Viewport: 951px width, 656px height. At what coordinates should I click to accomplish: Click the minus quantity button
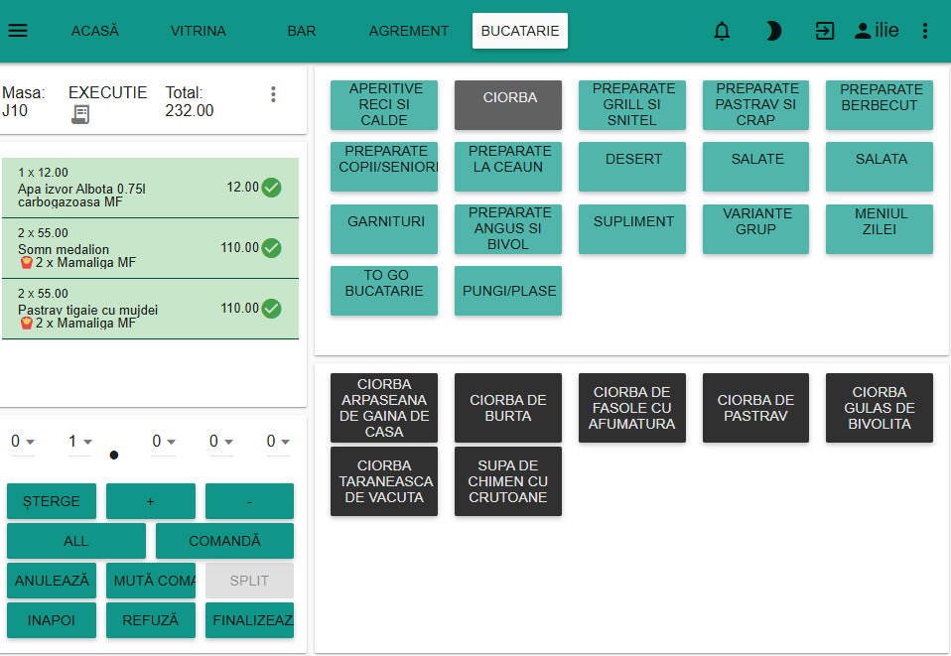249,501
